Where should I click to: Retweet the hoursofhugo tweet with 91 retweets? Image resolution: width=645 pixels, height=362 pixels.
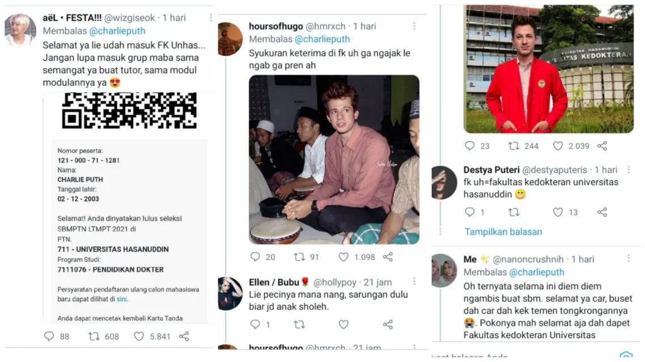coord(299,257)
